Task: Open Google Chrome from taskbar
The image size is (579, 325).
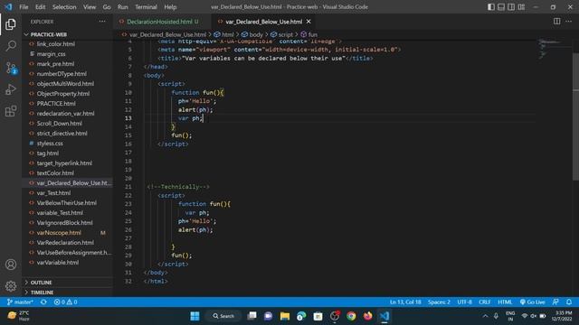Action: click(351, 316)
